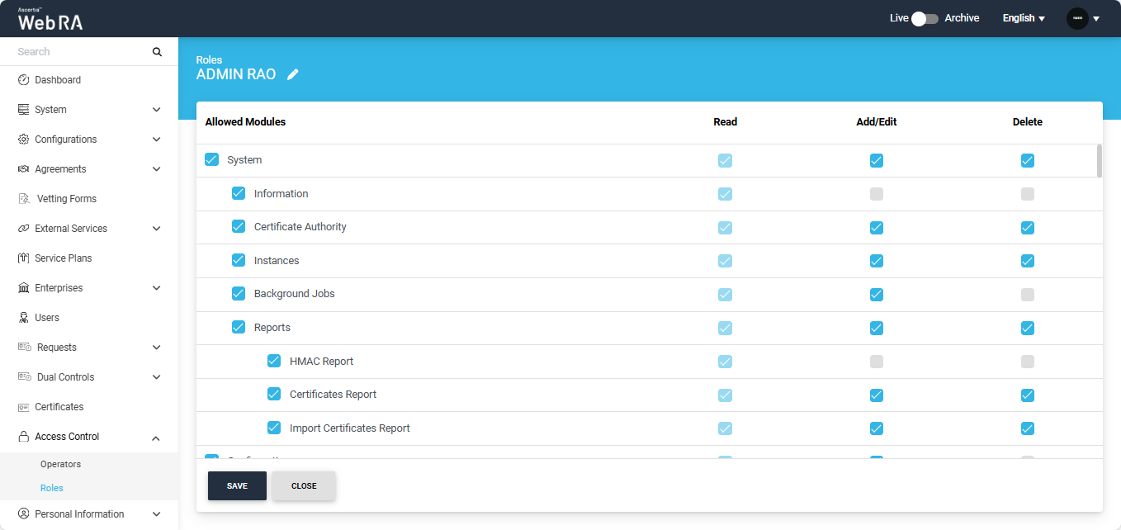Open the Operators submenu item
This screenshot has height=530, width=1121.
coord(60,464)
